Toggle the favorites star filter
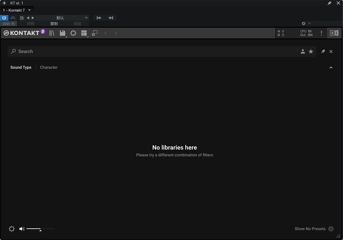This screenshot has height=240, width=343. pyautogui.click(x=311, y=51)
